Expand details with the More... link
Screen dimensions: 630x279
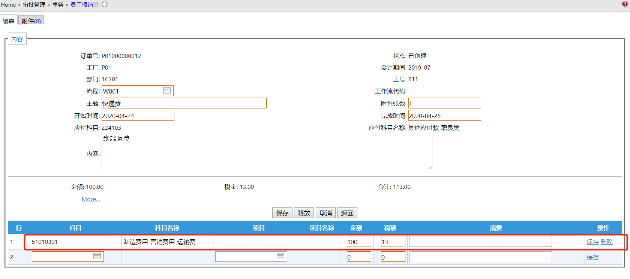(91, 199)
